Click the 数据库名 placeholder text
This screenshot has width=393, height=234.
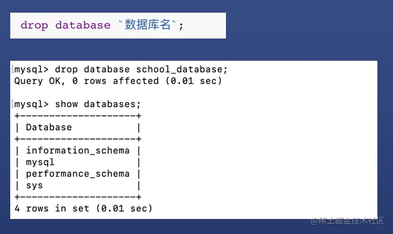click(x=148, y=25)
